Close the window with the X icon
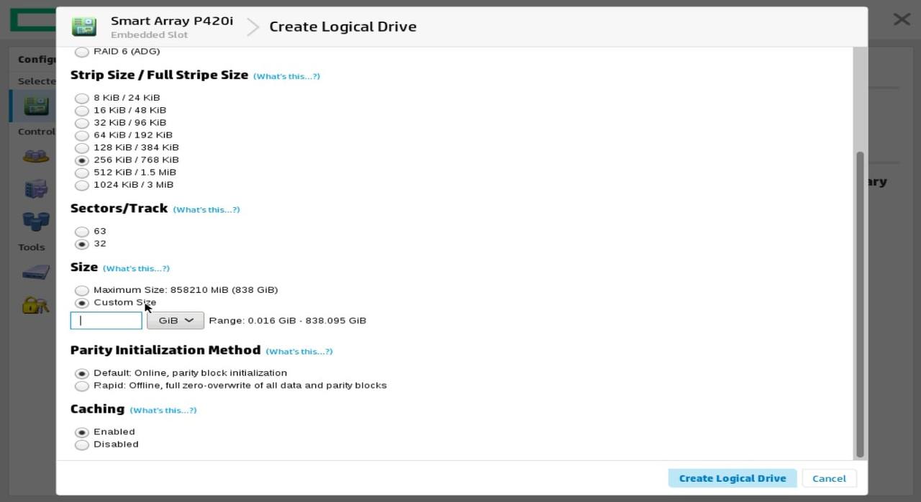The height and width of the screenshot is (502, 921). coord(901,19)
